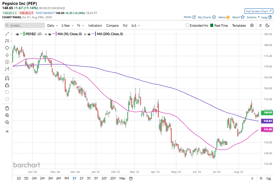Open the Indicators menu
The width and height of the screenshot is (274, 183).
click(95, 26)
